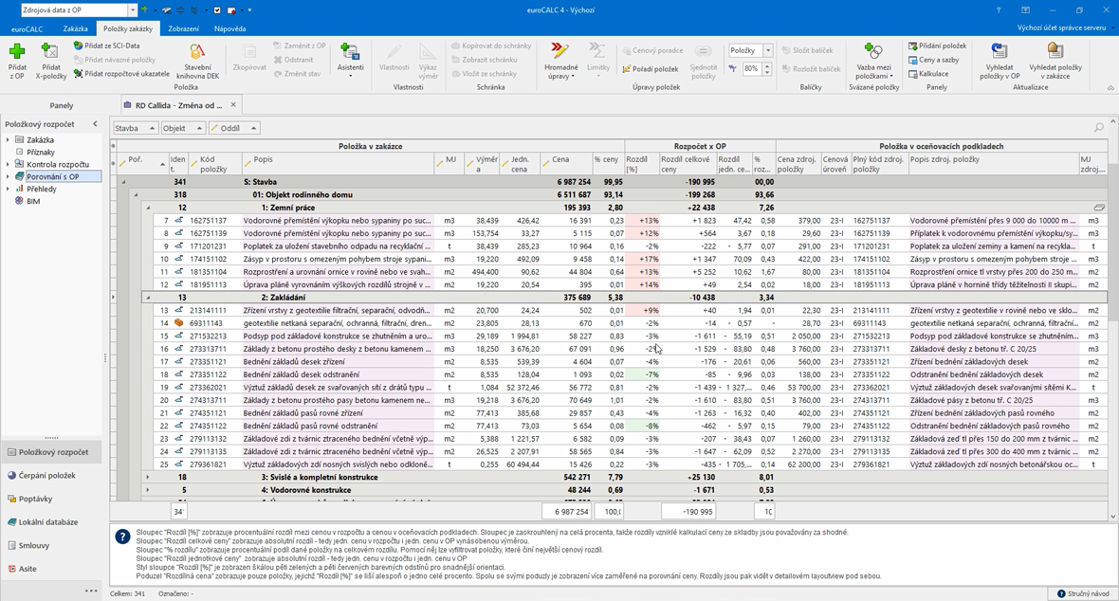The image size is (1119, 601).
Task: Switch to the Zobrazení ribbon tab
Action: [183, 29]
